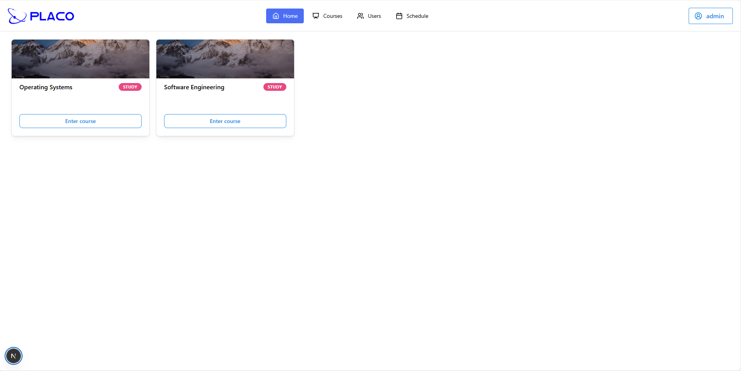
Task: Click the PLACO logo
Action: (41, 16)
